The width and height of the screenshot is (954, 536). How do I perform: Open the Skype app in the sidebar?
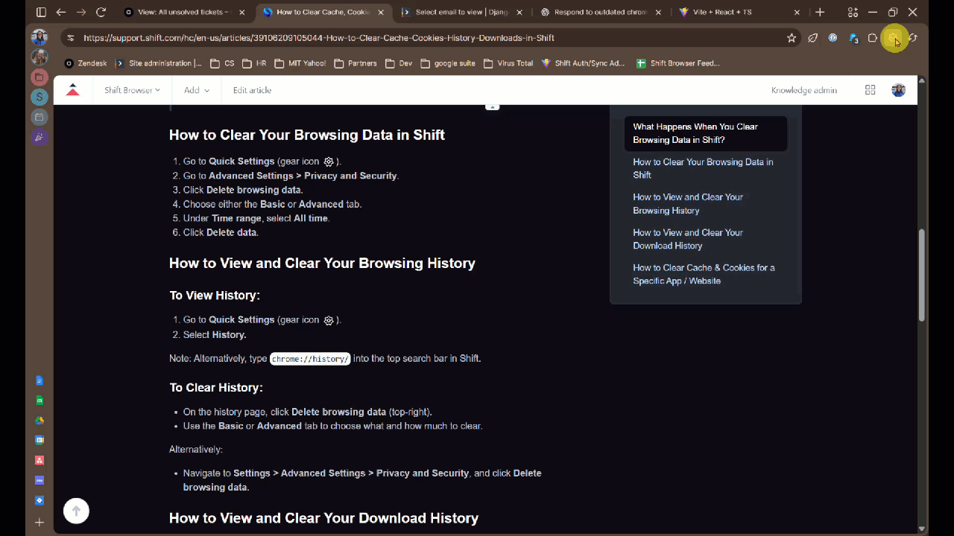(x=40, y=97)
